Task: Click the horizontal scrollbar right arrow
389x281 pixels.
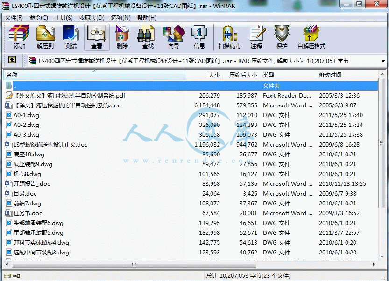Action: pos(374,264)
